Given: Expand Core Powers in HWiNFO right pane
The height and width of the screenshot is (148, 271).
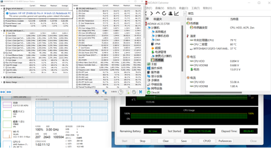Looking at the screenshot, I should (x=77, y=48).
